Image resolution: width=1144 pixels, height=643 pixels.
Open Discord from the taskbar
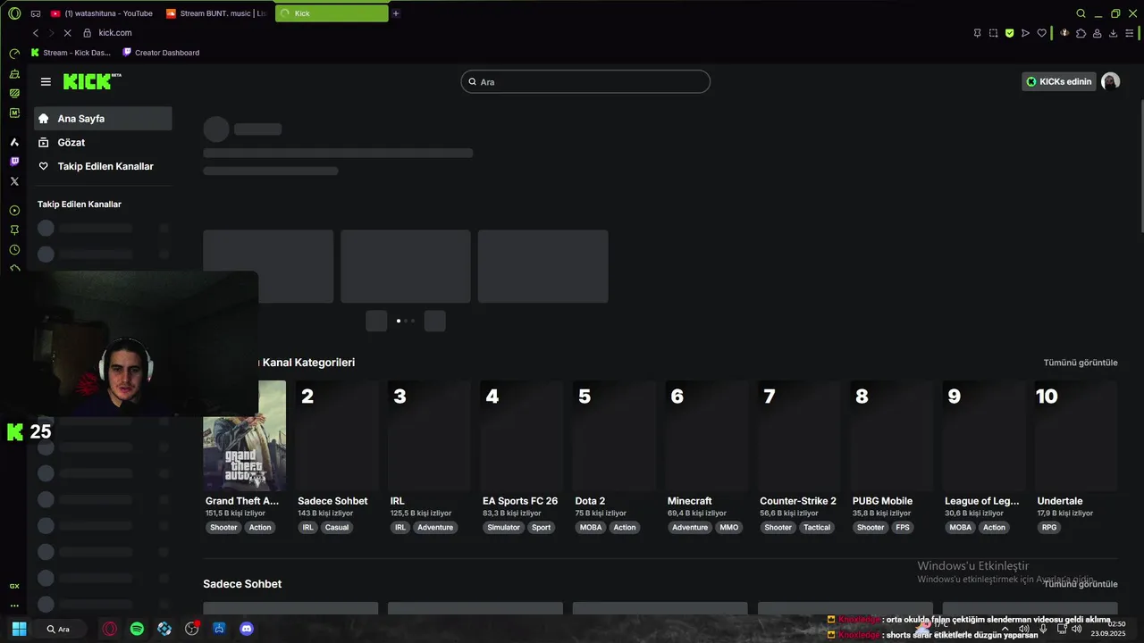point(247,629)
